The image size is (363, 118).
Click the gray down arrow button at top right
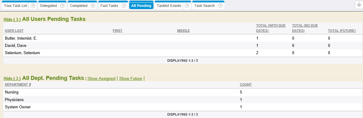358,5
